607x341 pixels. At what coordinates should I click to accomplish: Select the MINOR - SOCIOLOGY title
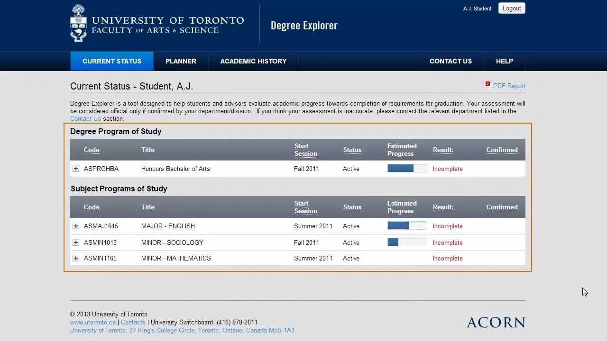tap(172, 242)
